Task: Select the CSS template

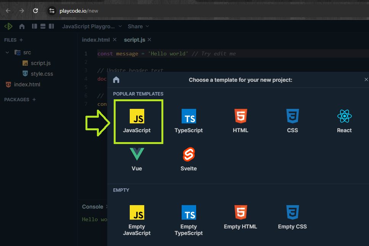Action: (292, 121)
